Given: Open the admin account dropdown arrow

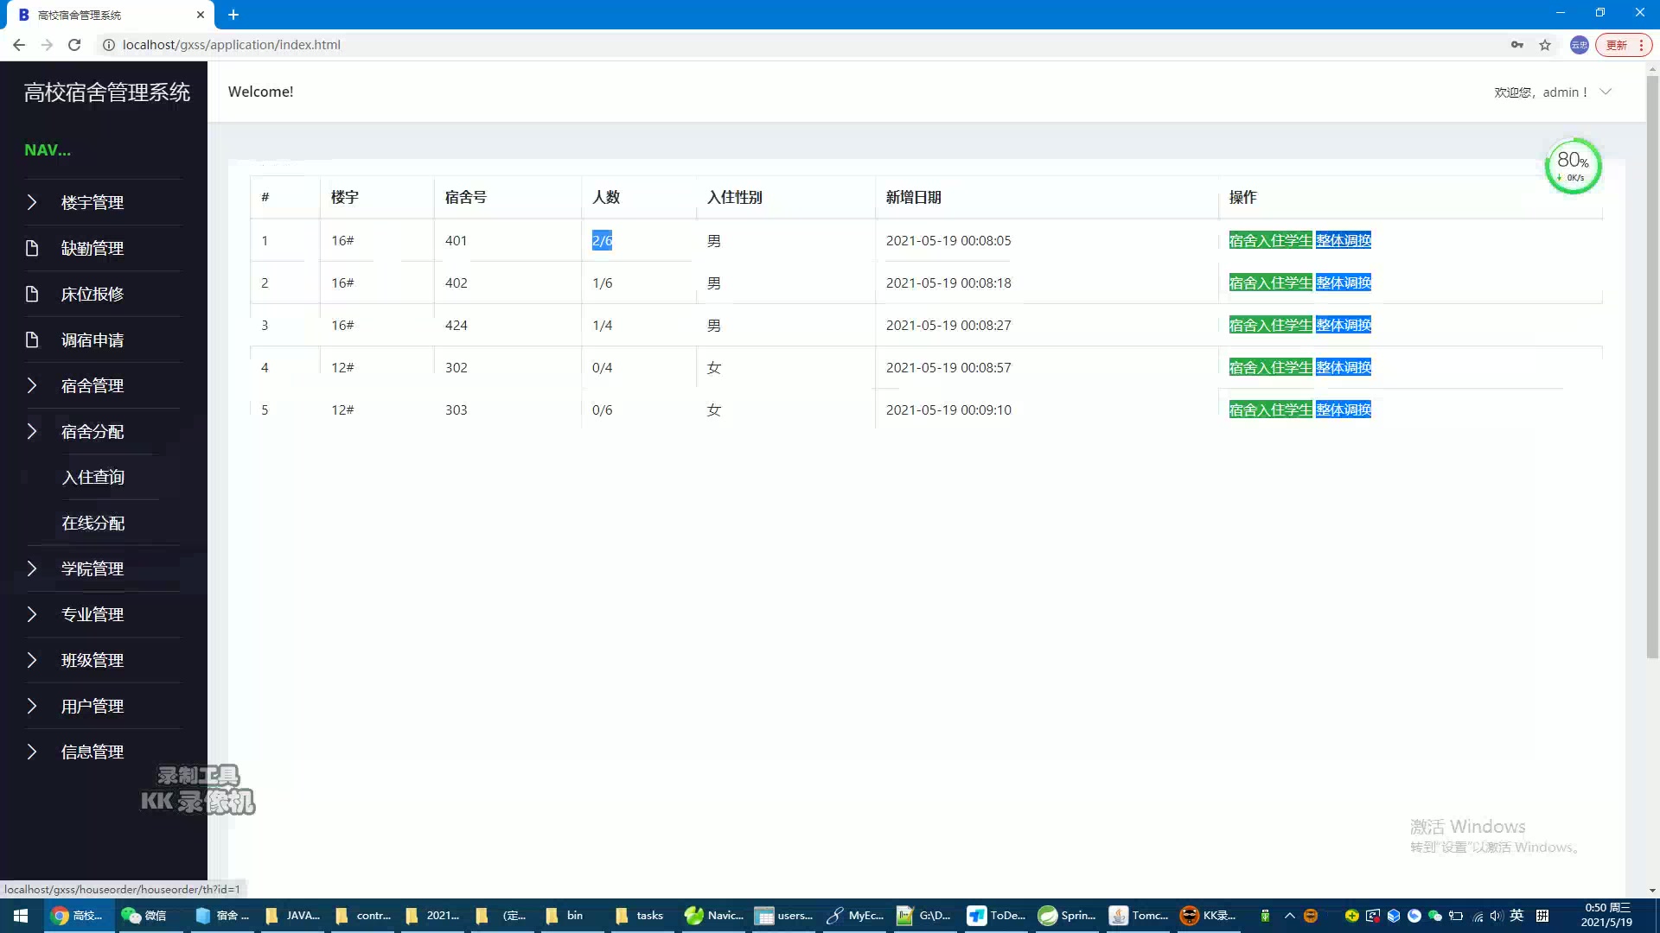Looking at the screenshot, I should [x=1606, y=92].
